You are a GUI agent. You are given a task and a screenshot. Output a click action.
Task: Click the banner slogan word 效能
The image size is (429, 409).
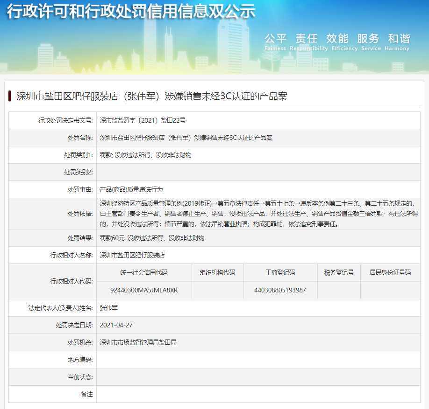click(x=337, y=39)
